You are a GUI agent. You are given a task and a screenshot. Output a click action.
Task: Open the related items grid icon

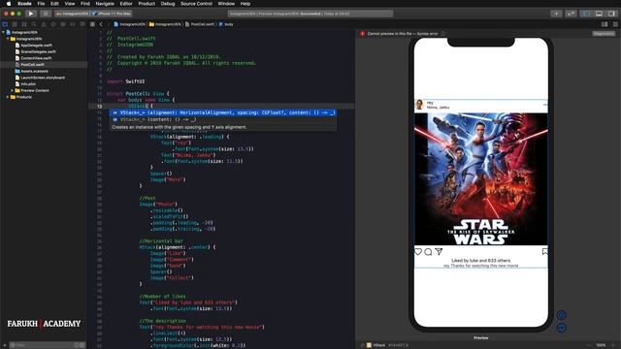pyautogui.click(x=92, y=24)
